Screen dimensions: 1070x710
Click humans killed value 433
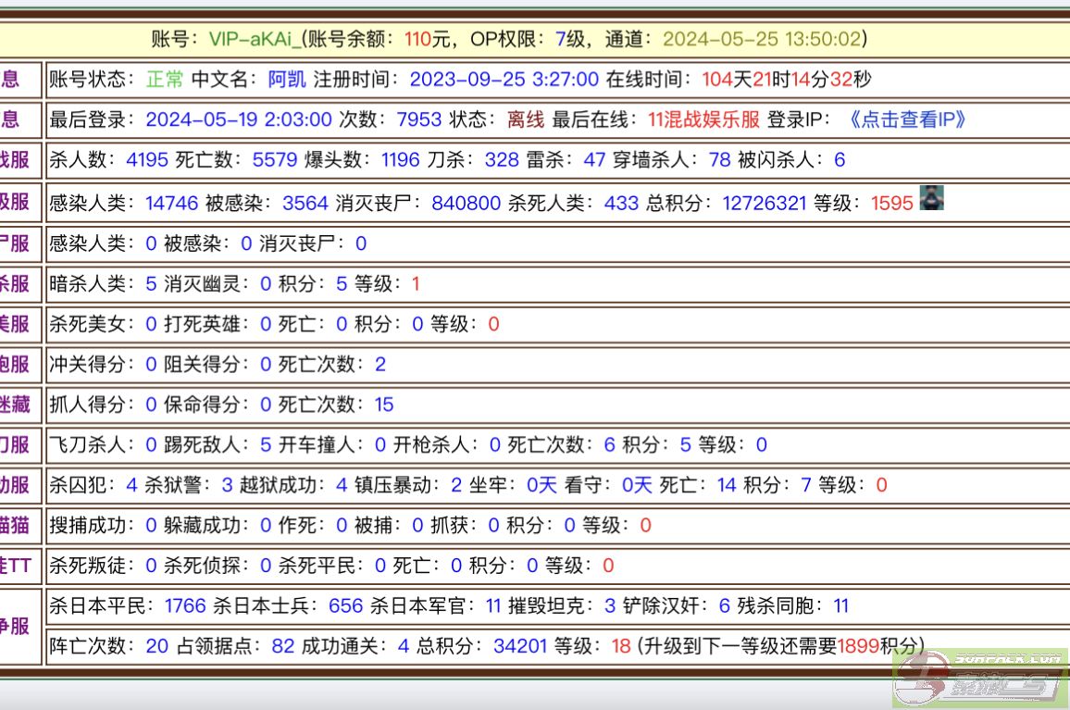pyautogui.click(x=621, y=203)
